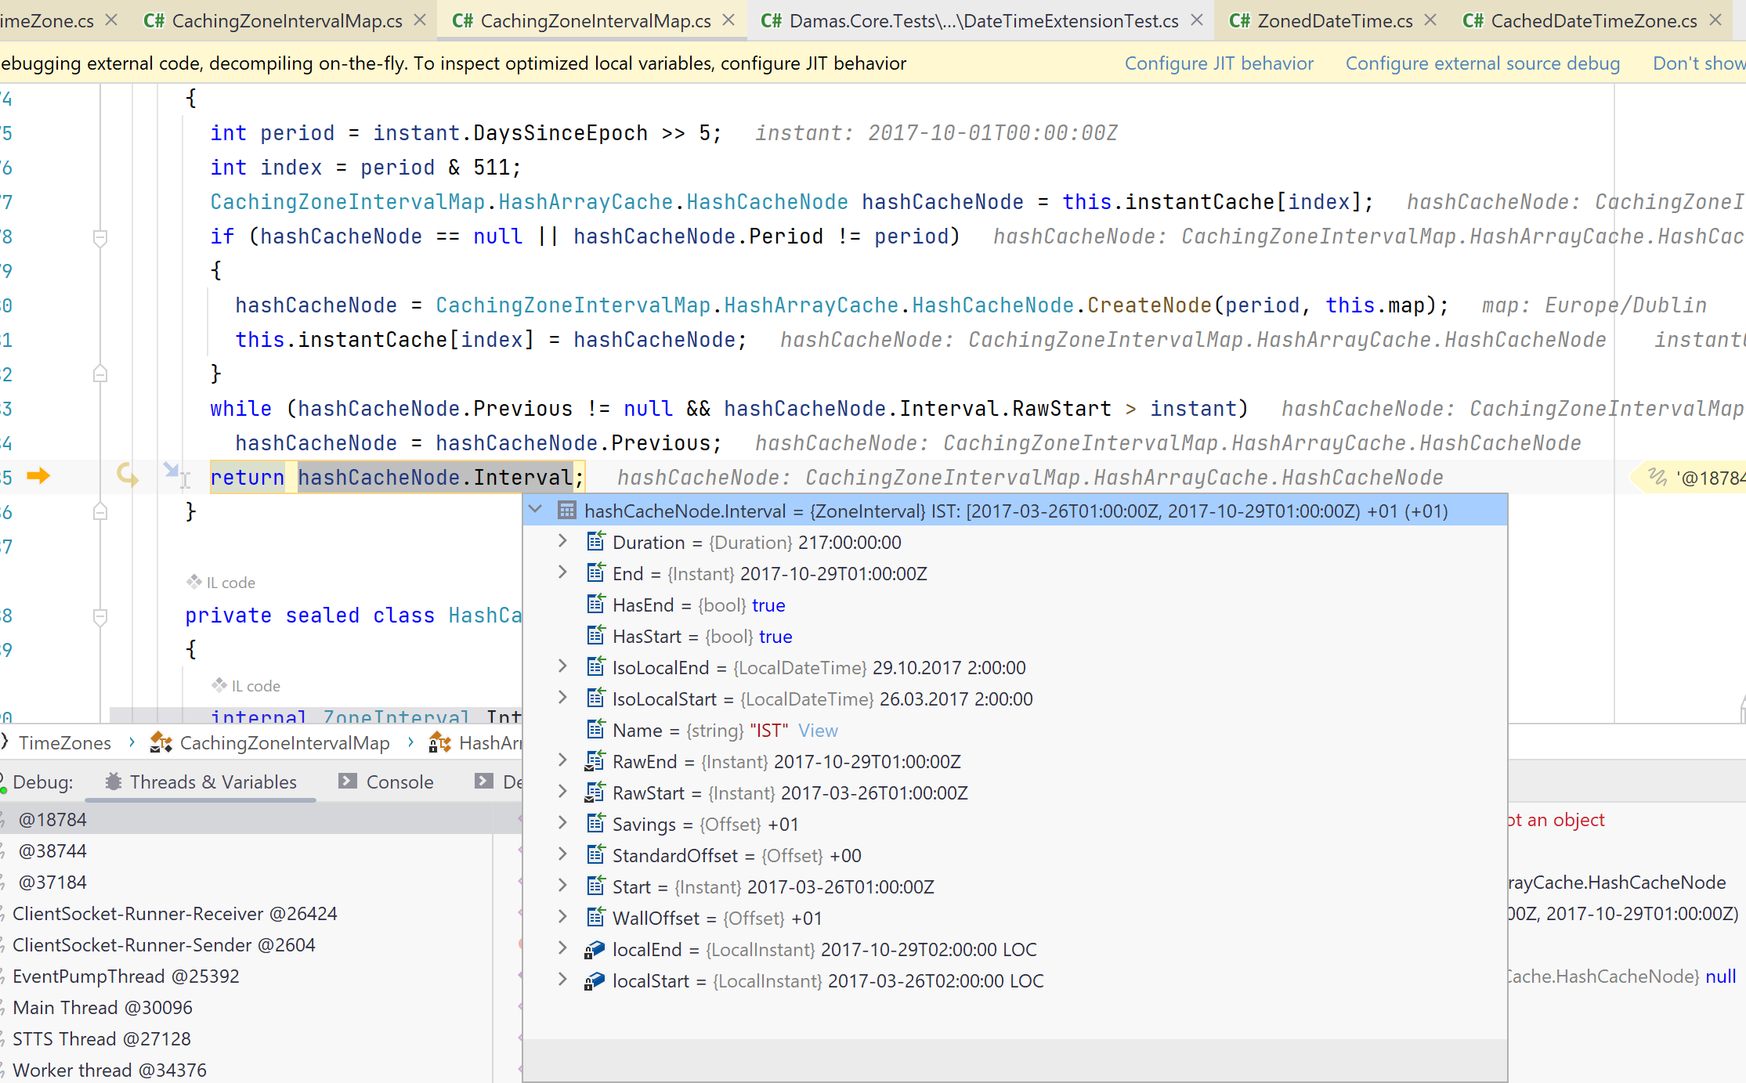Click the table view icon in the evaluation popup header
The width and height of the screenshot is (1746, 1083).
[x=566, y=510]
